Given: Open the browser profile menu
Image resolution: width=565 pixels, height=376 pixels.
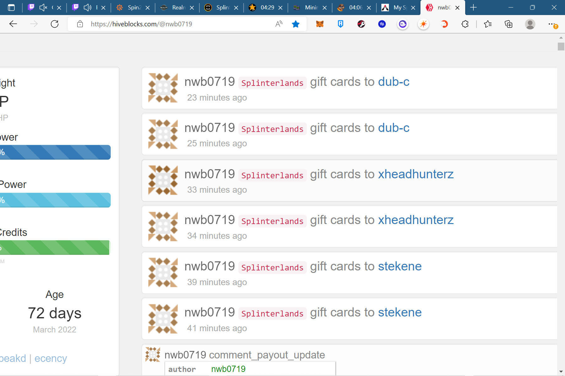Looking at the screenshot, I should point(530,24).
